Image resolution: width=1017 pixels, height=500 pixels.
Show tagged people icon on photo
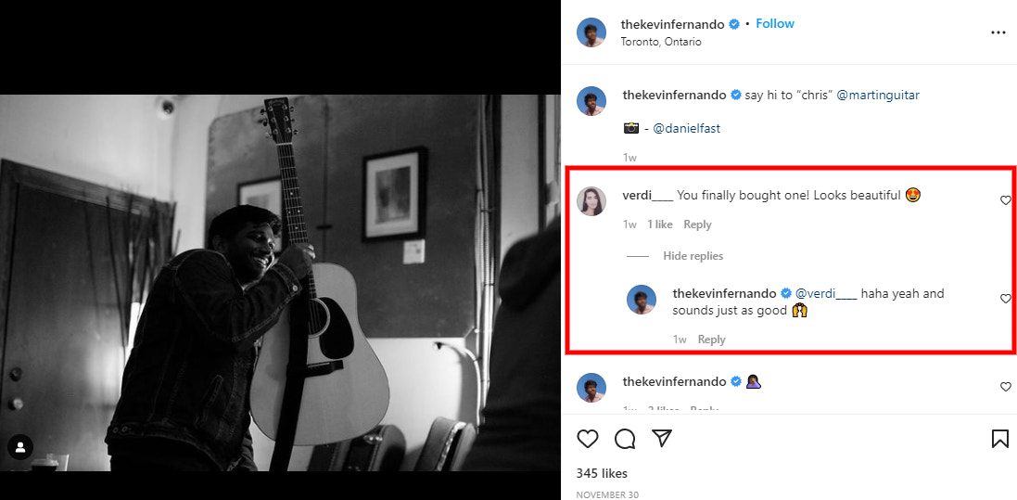(x=20, y=447)
